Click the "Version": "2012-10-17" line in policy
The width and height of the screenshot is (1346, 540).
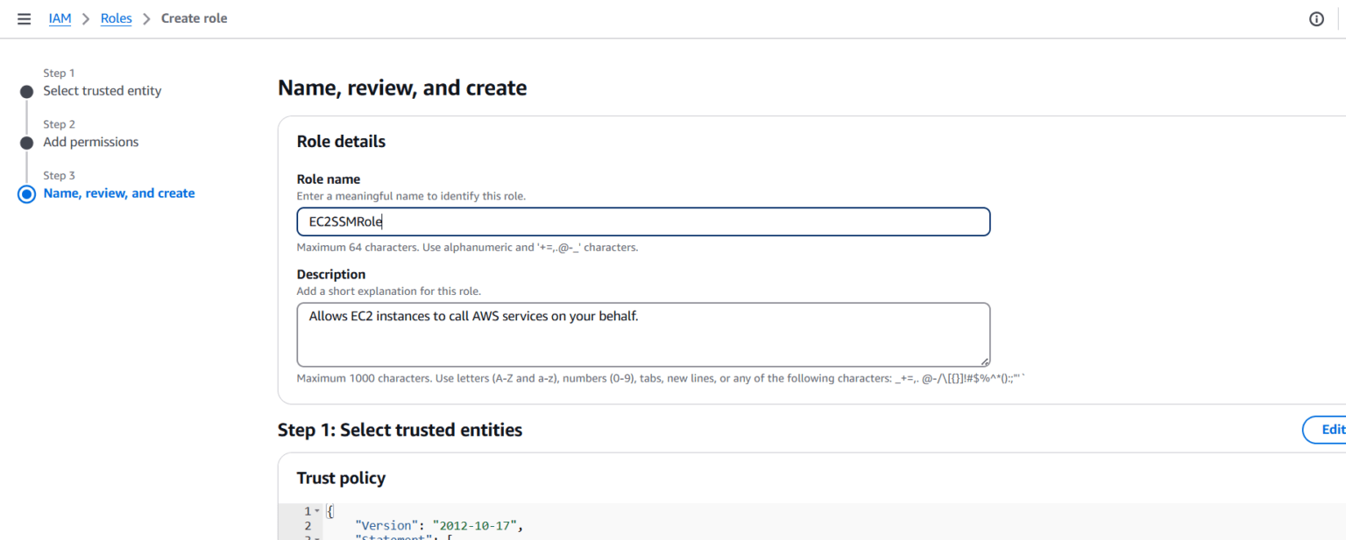[x=438, y=526]
